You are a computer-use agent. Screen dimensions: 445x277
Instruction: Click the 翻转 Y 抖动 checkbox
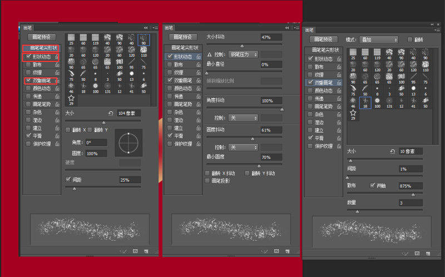click(247, 173)
